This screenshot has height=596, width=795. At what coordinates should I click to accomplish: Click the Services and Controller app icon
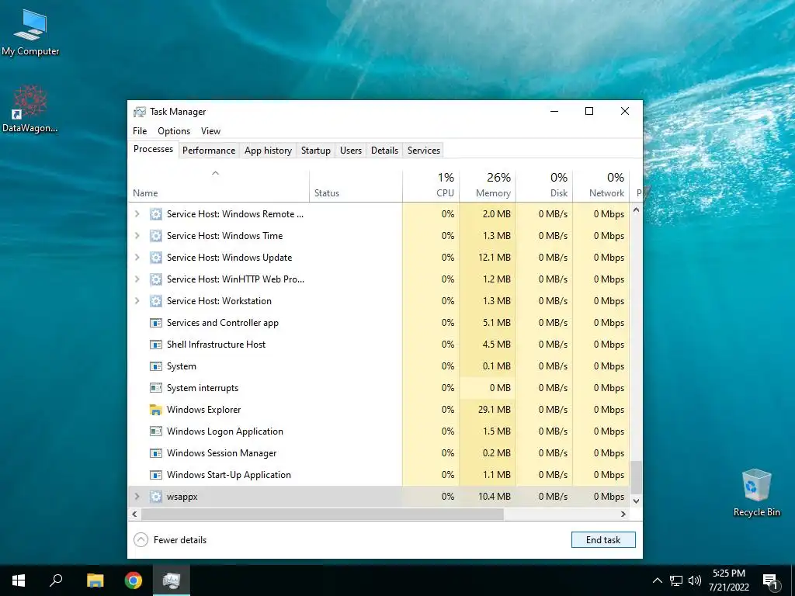(155, 323)
